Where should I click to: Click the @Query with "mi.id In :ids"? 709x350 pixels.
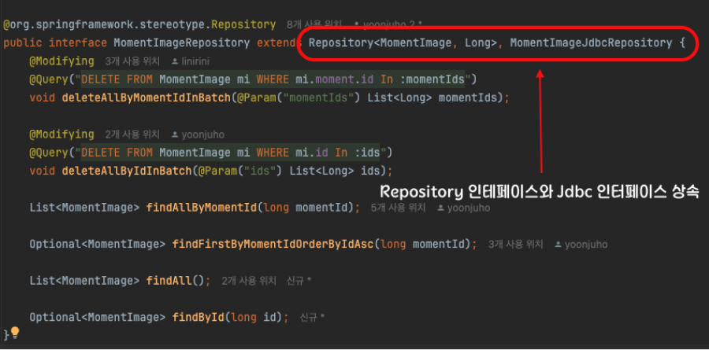click(x=210, y=153)
